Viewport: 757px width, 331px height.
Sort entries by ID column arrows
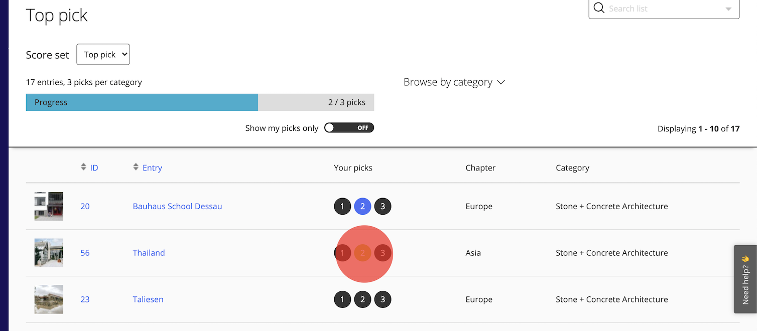pyautogui.click(x=83, y=167)
